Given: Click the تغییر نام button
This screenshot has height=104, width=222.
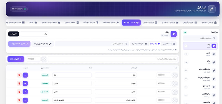Looking at the screenshot, I should (14, 34).
